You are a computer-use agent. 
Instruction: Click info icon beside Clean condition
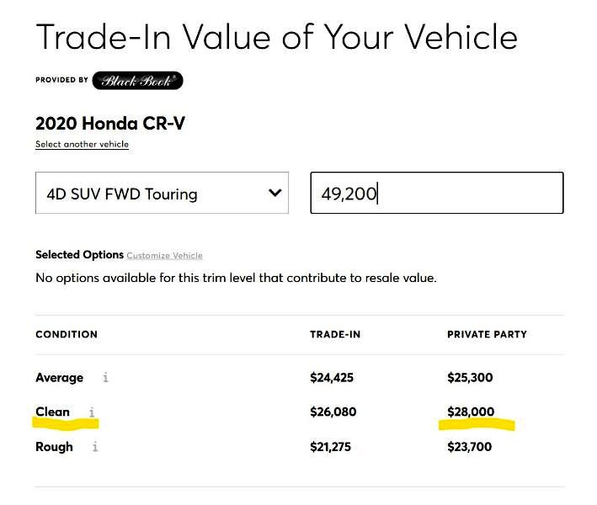click(92, 412)
